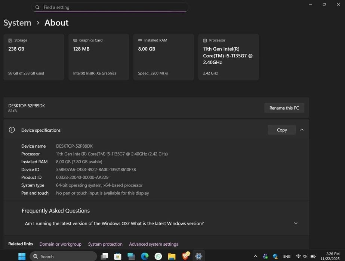Click the search magnifier icon in settings

click(x=37, y=7)
